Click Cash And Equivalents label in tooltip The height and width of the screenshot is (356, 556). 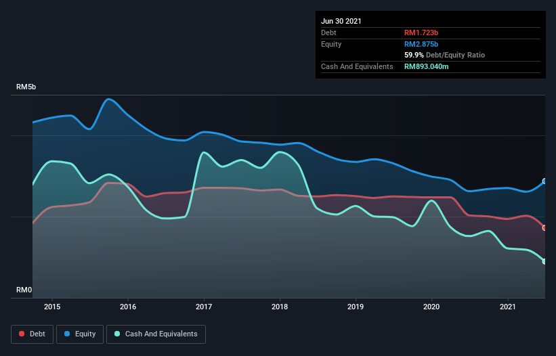357,66
